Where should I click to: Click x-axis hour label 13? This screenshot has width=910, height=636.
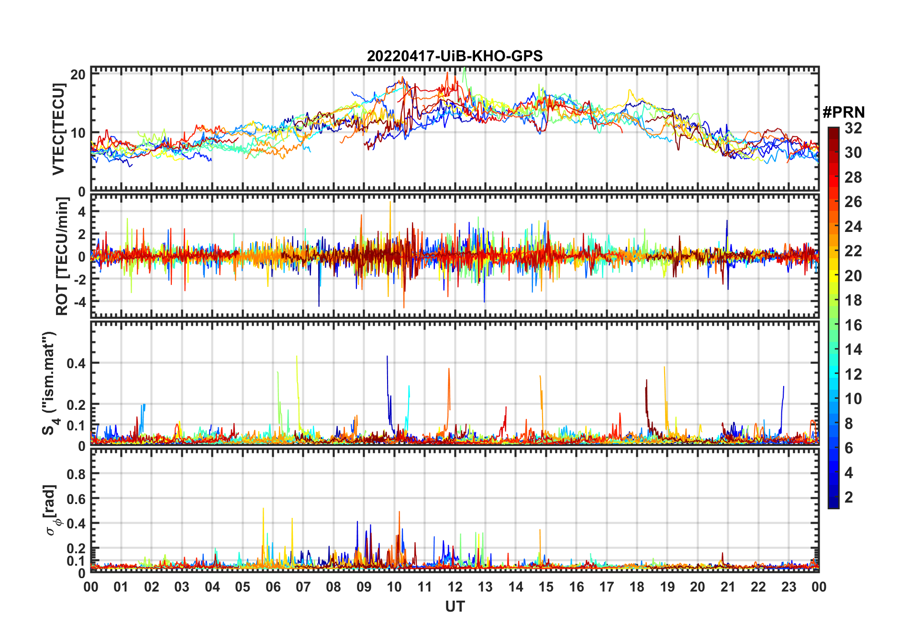(485, 587)
